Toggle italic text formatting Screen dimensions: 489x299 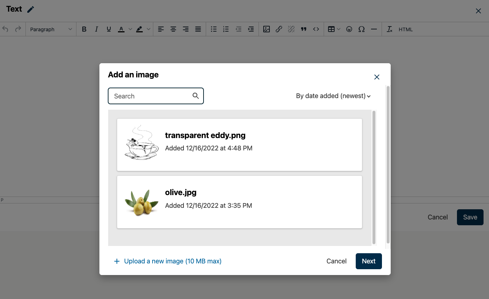pyautogui.click(x=96, y=29)
